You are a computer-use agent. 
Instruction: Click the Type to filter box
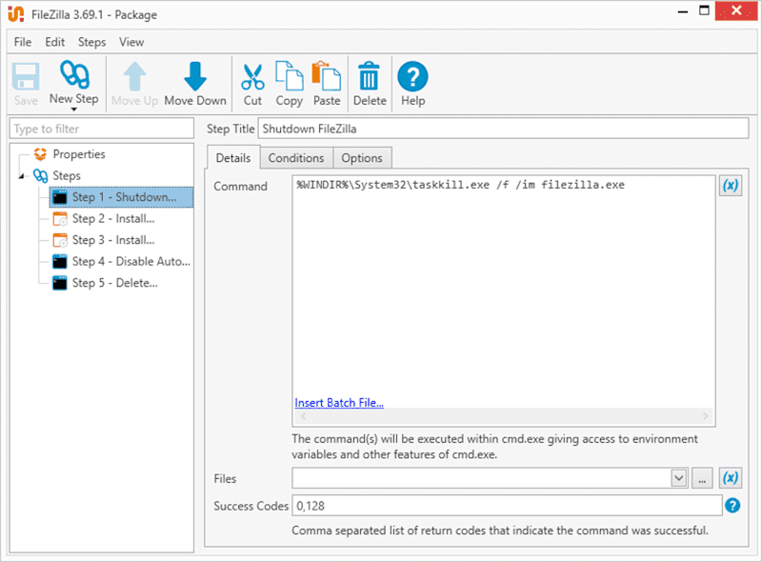[x=102, y=129]
